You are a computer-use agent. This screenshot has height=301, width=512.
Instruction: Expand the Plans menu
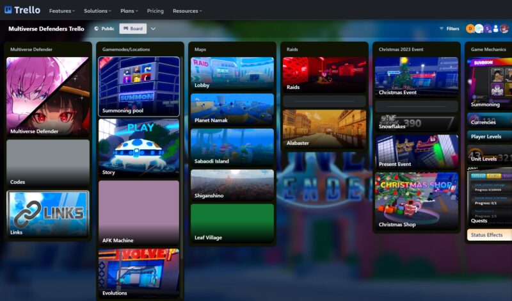coord(129,11)
